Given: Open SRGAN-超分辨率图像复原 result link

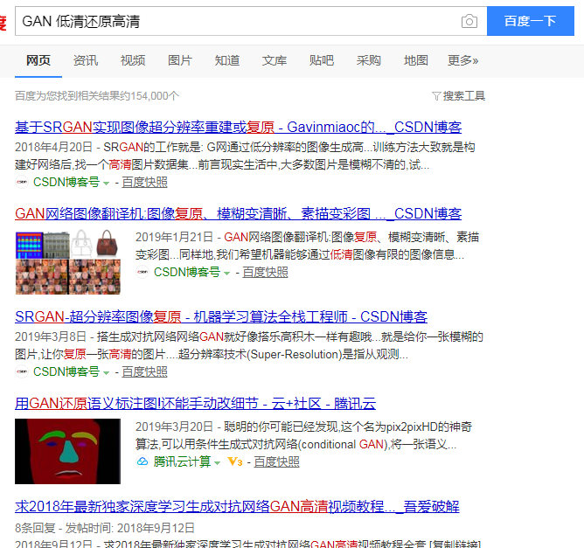Looking at the screenshot, I should coord(221,316).
